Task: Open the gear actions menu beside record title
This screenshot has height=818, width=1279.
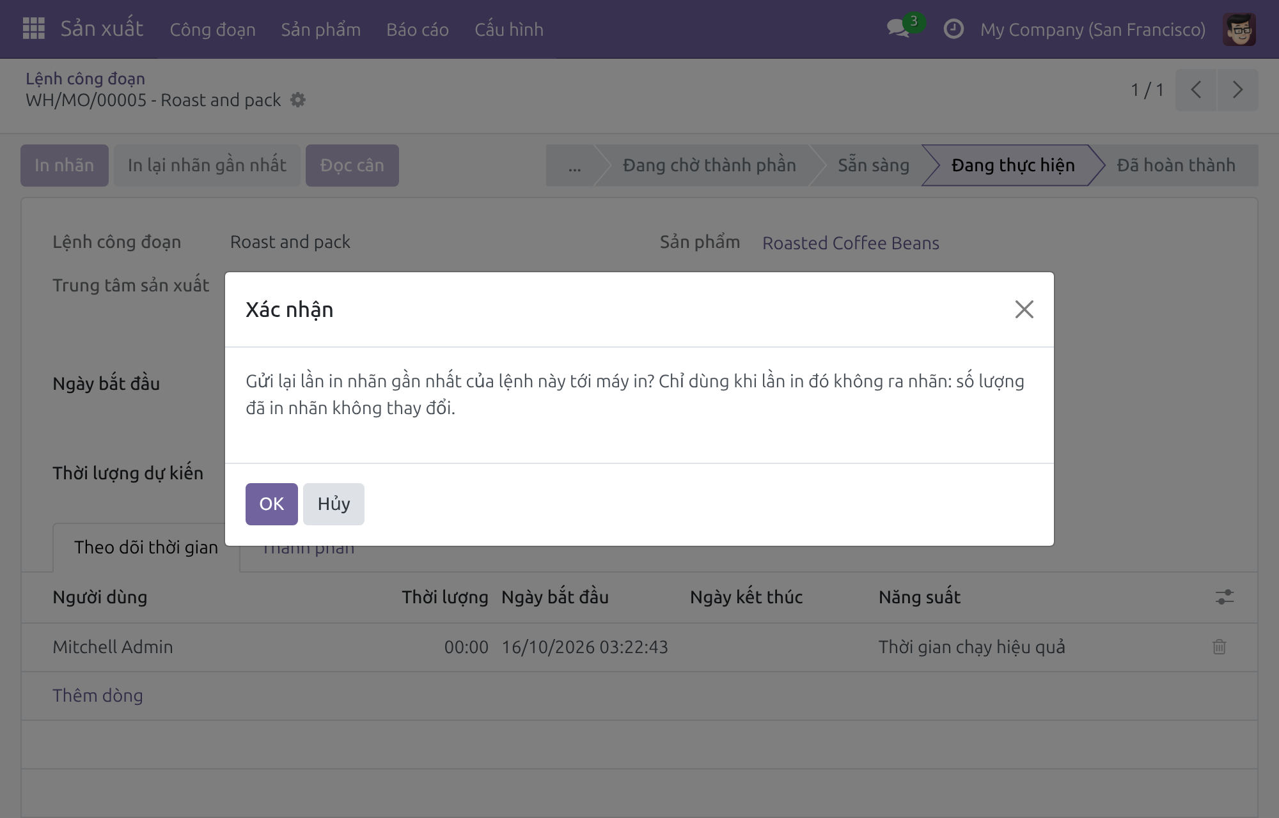Action: click(x=297, y=100)
